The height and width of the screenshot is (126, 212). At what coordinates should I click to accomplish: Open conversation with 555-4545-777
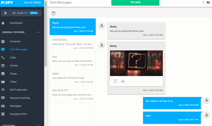(x=73, y=95)
